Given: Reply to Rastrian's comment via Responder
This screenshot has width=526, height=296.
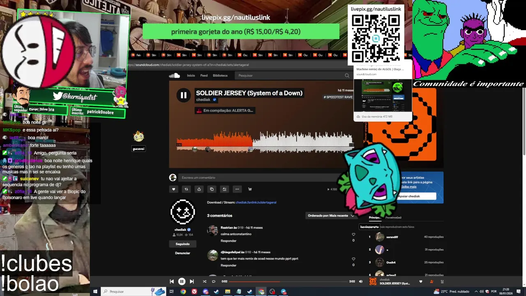Looking at the screenshot, I should click(228, 240).
